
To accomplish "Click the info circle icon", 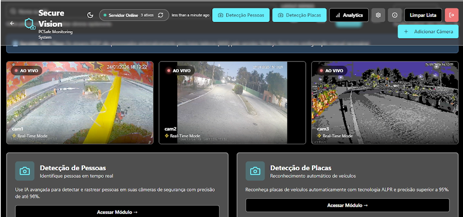I will click(395, 15).
